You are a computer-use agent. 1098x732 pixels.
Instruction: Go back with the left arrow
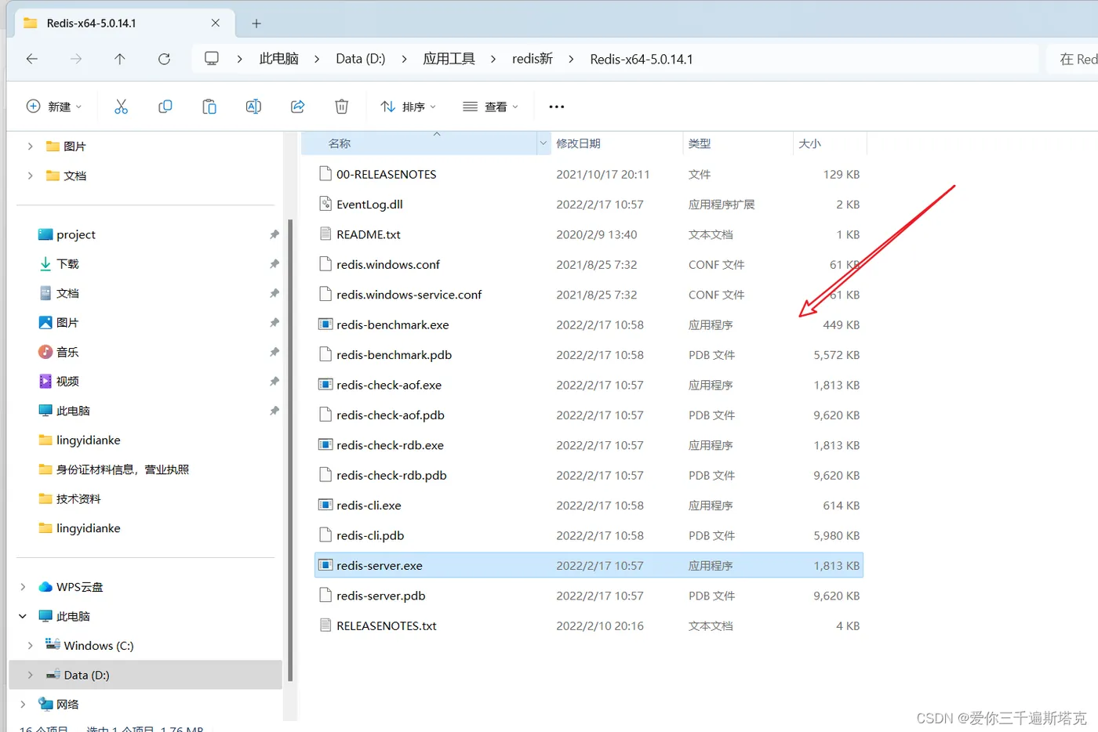click(32, 59)
